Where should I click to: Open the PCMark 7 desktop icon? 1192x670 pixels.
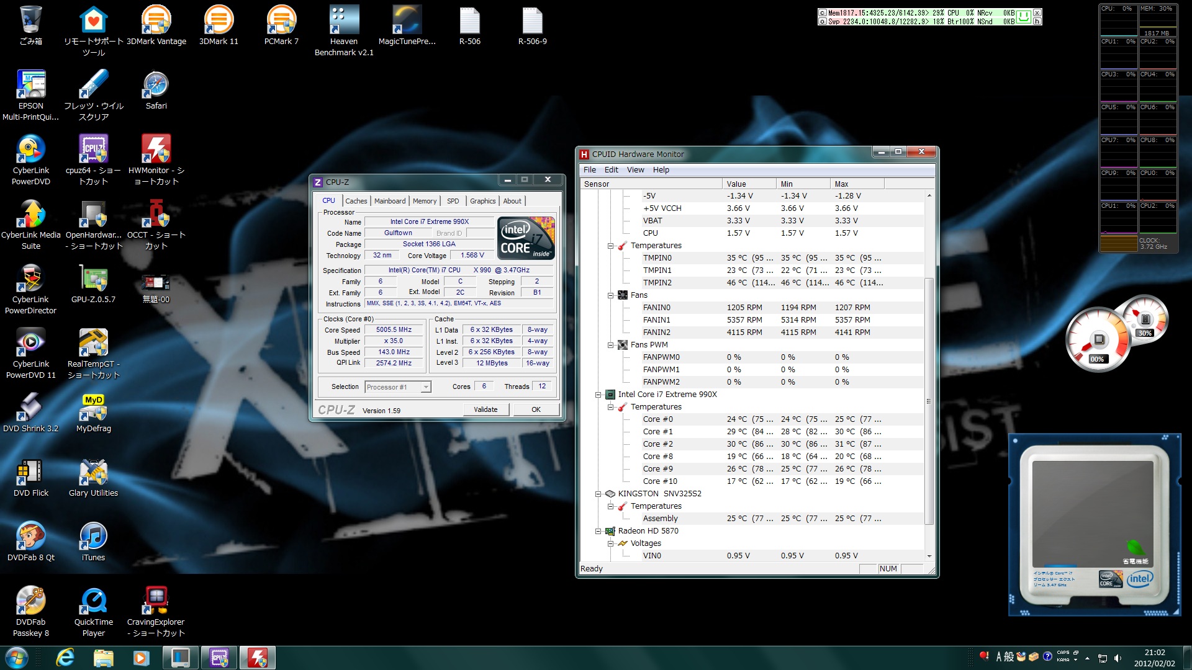281,21
